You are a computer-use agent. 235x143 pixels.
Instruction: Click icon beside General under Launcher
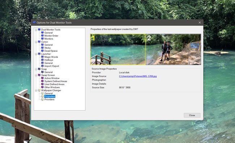pos(42,63)
